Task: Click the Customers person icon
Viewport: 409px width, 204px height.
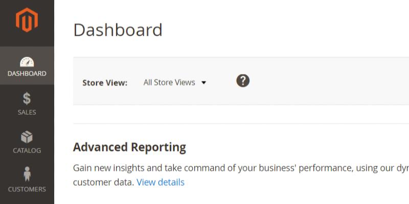Action: point(27,175)
